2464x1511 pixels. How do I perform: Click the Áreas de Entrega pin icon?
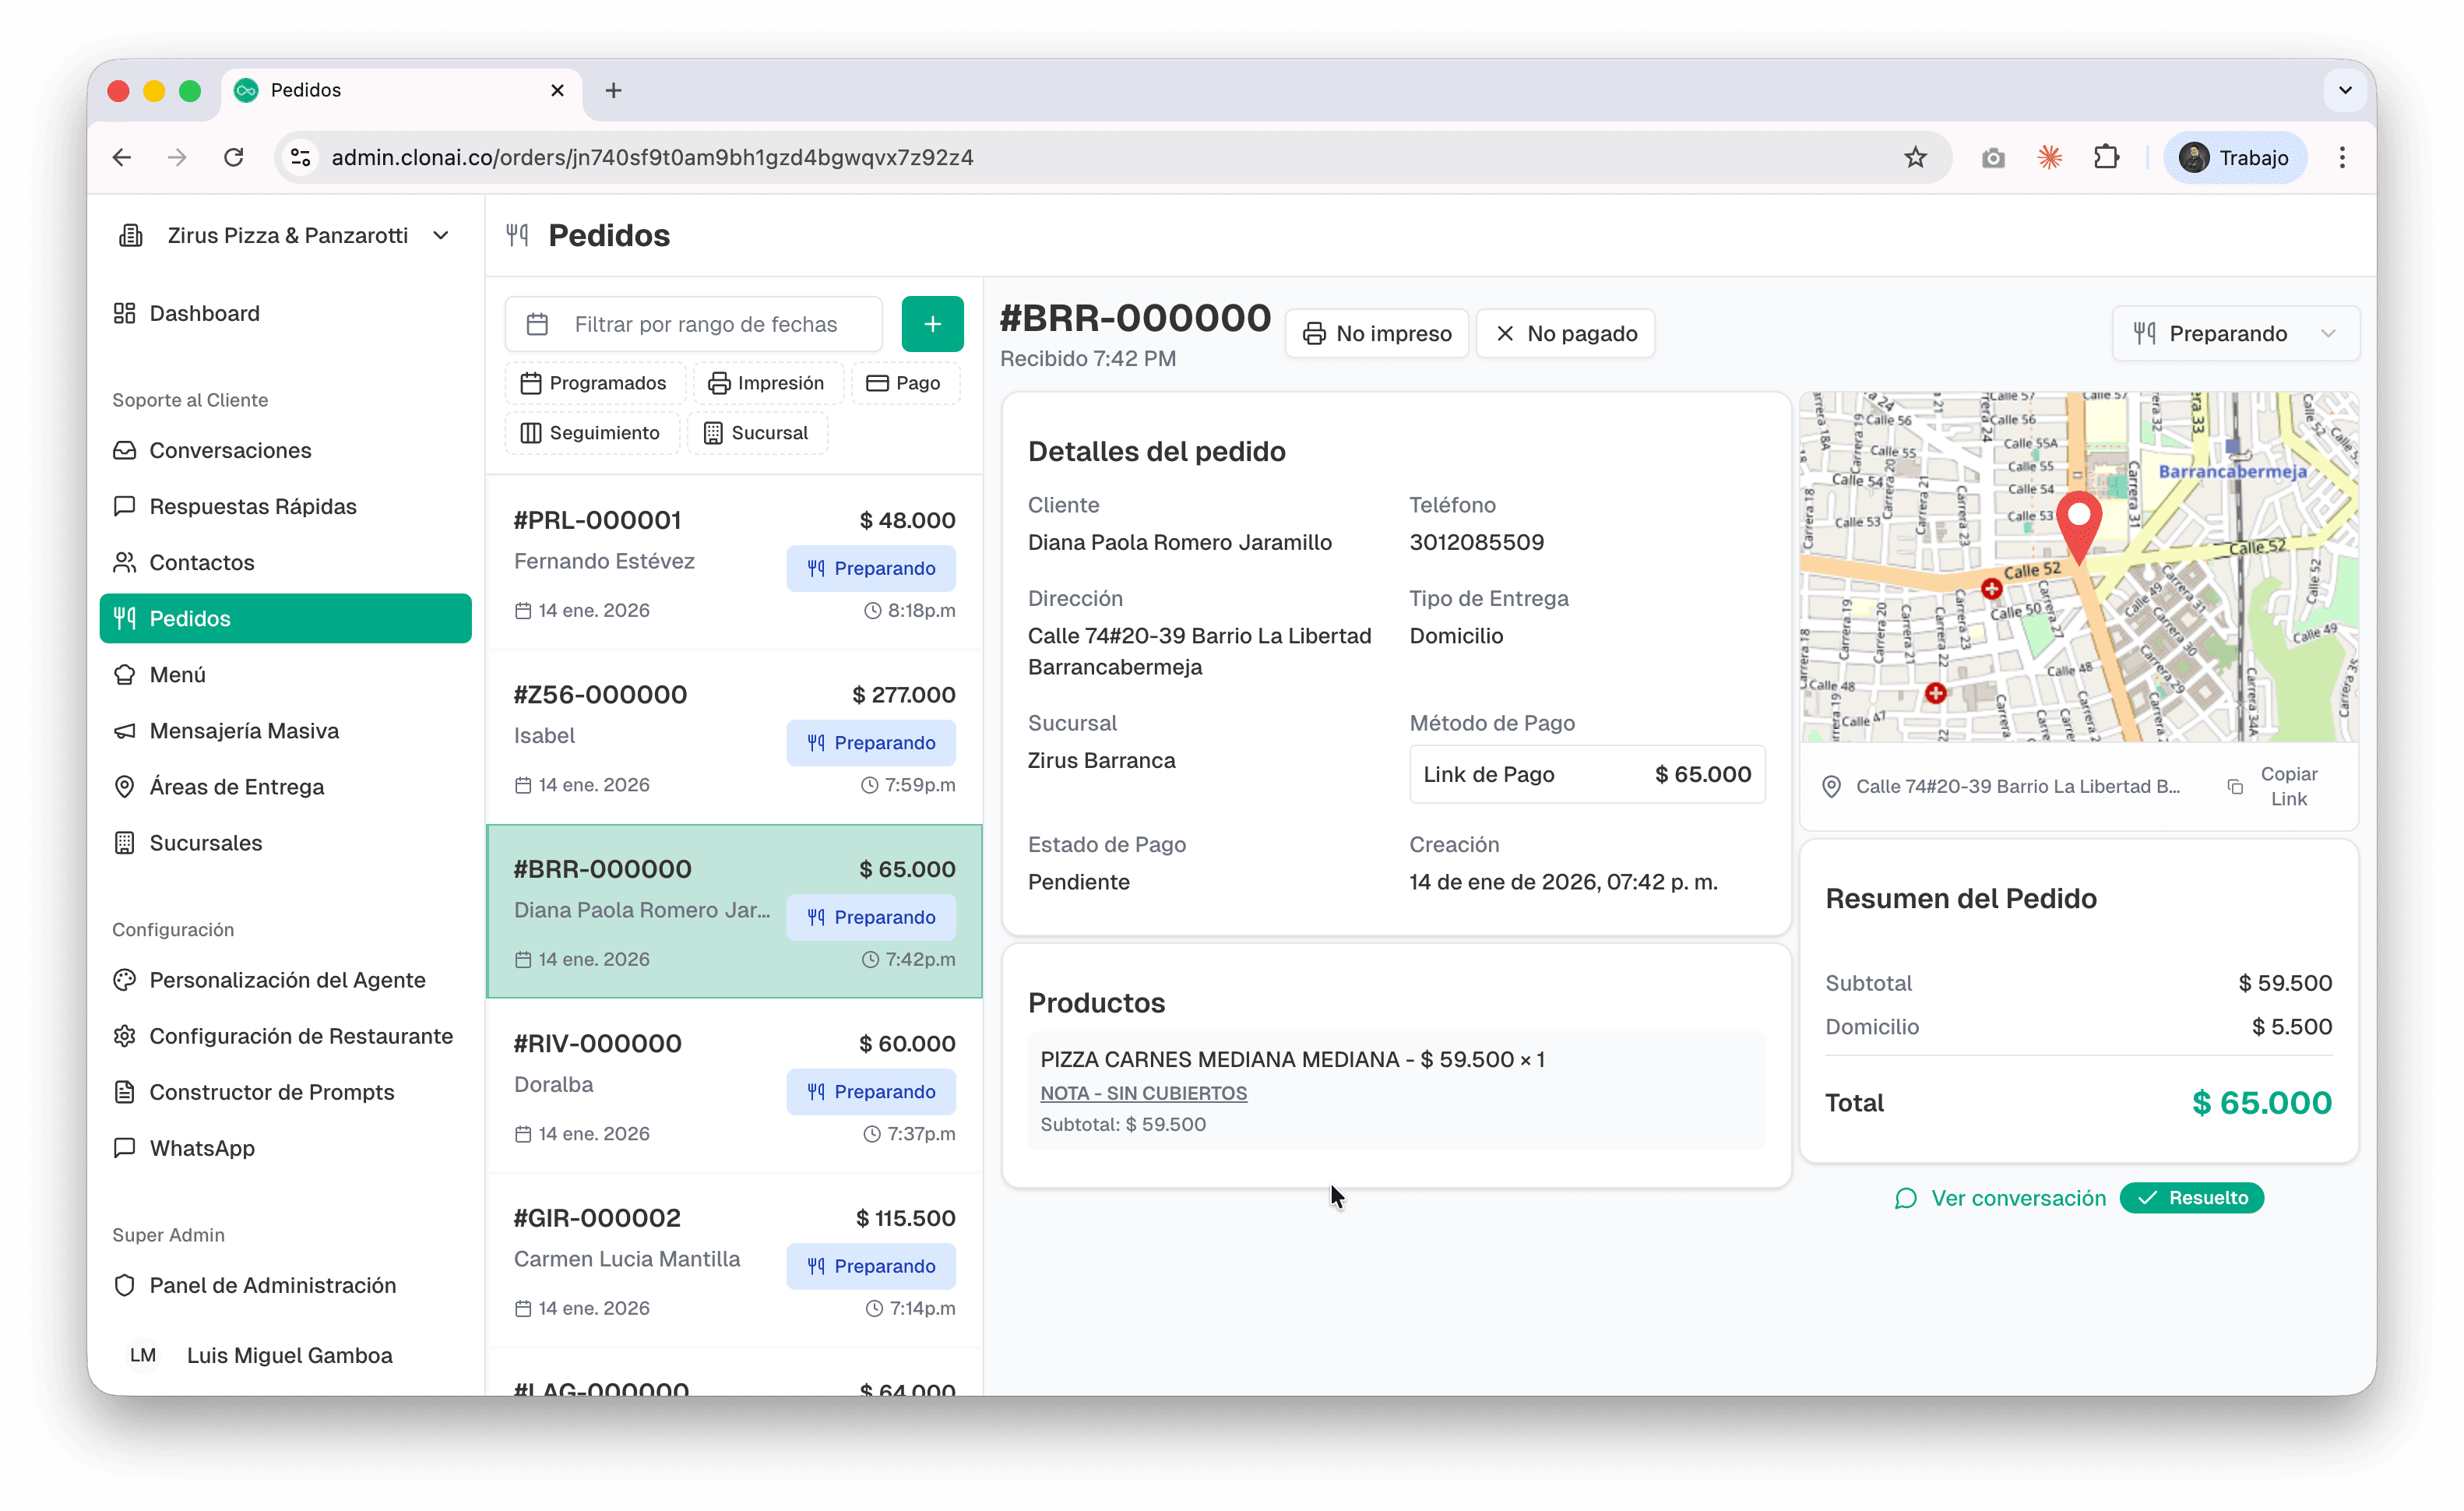pyautogui.click(x=124, y=787)
